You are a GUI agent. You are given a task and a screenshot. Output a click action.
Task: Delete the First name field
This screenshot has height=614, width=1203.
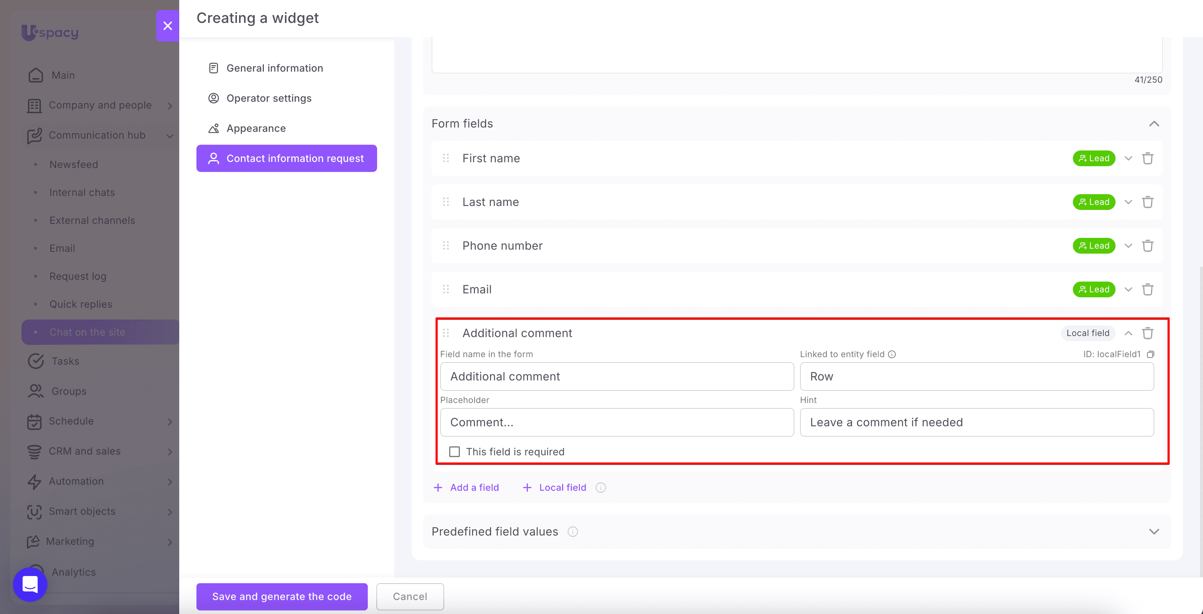point(1147,159)
